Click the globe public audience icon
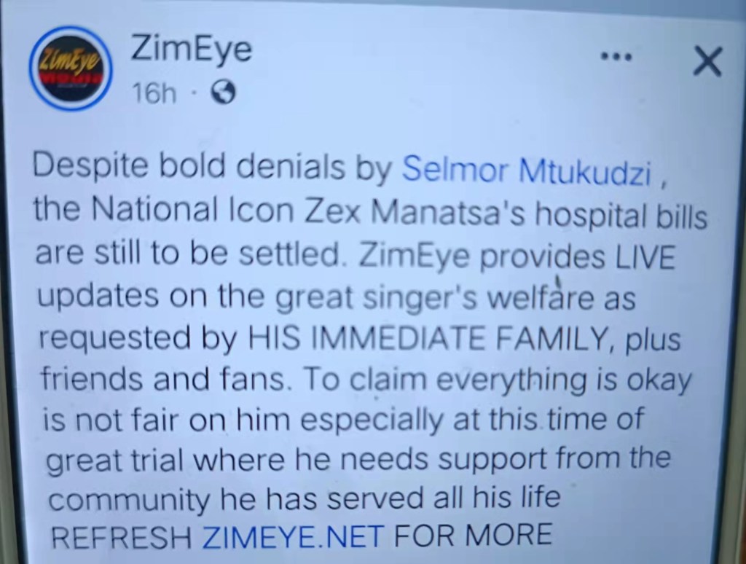 (223, 93)
